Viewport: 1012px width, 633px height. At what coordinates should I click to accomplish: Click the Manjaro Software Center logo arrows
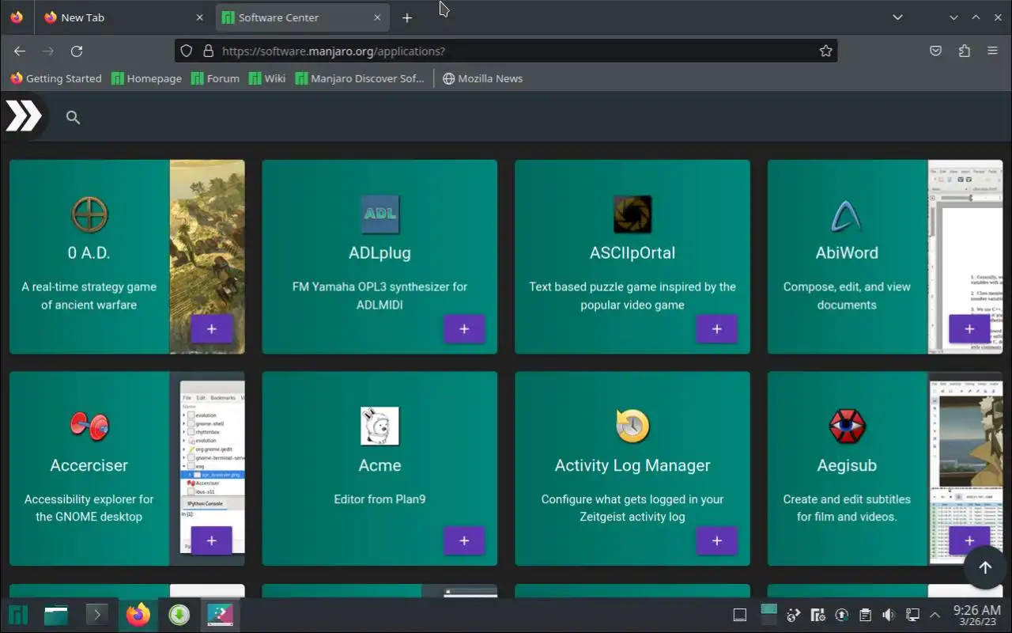click(24, 116)
